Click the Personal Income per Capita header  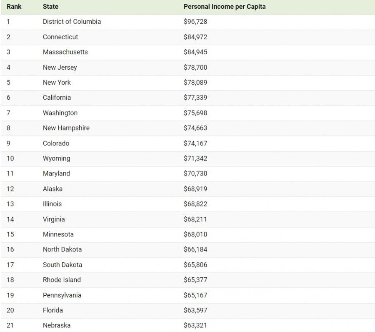[225, 6]
